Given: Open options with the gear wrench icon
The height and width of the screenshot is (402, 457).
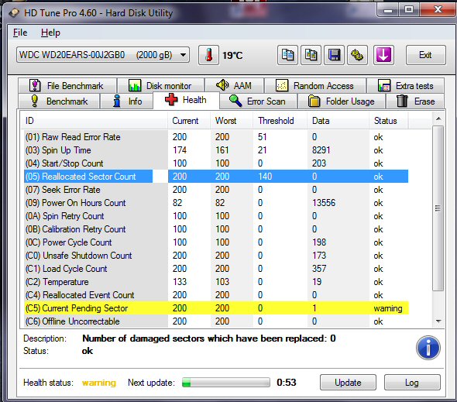Looking at the screenshot, I should point(357,55).
